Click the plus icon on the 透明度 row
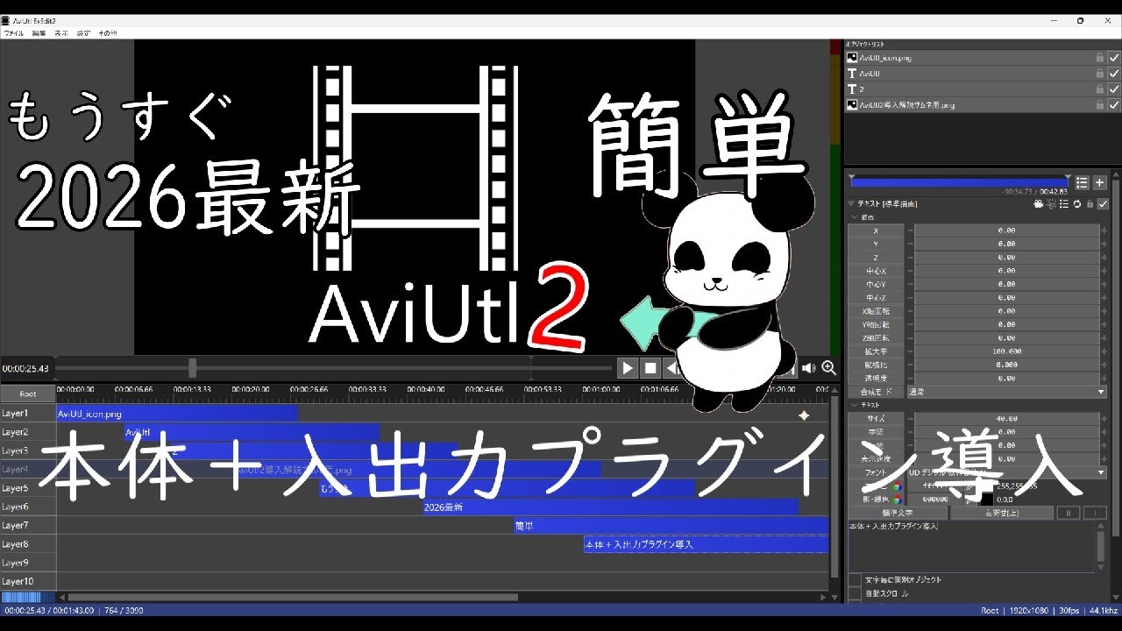 pyautogui.click(x=1103, y=379)
